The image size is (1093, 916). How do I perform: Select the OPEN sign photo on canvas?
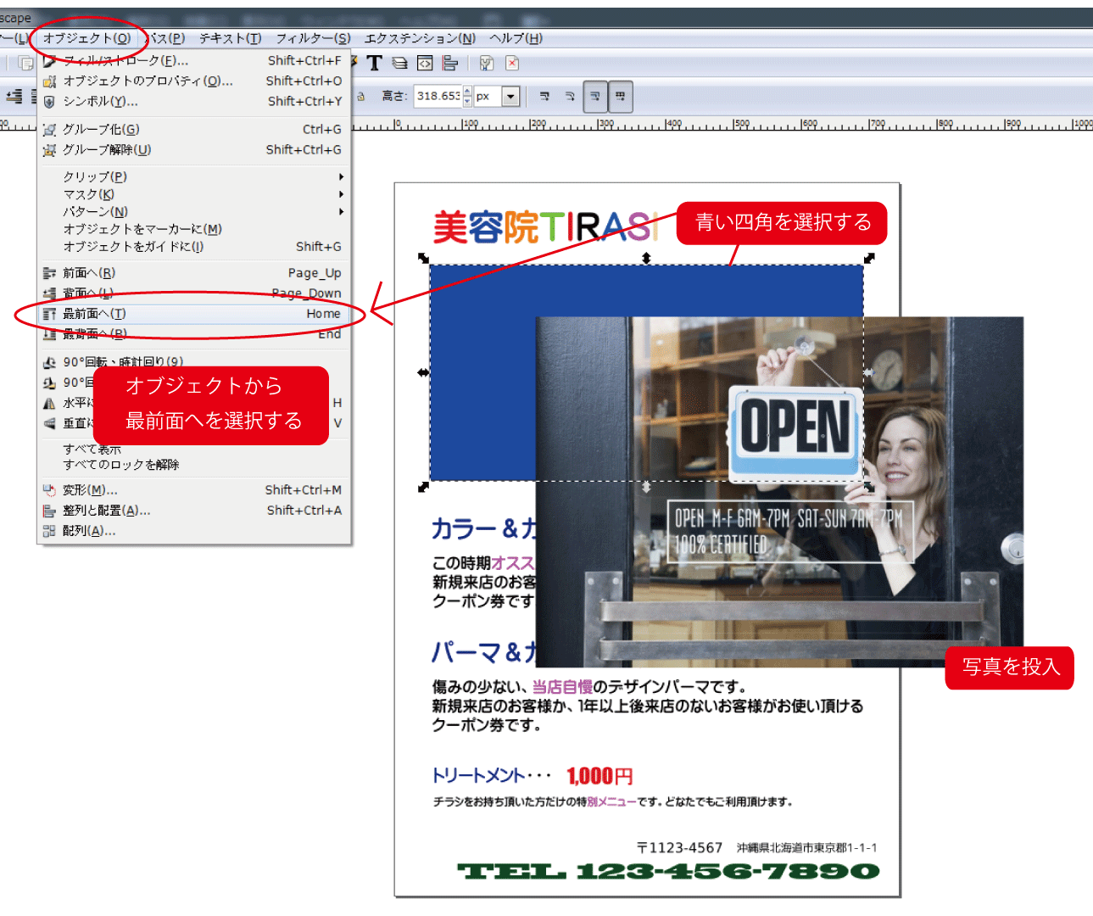(x=779, y=492)
